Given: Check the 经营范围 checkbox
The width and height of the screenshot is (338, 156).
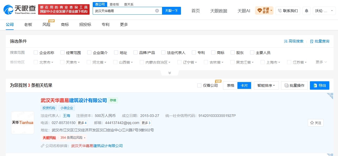Looking at the screenshot, I should pos(63,52).
